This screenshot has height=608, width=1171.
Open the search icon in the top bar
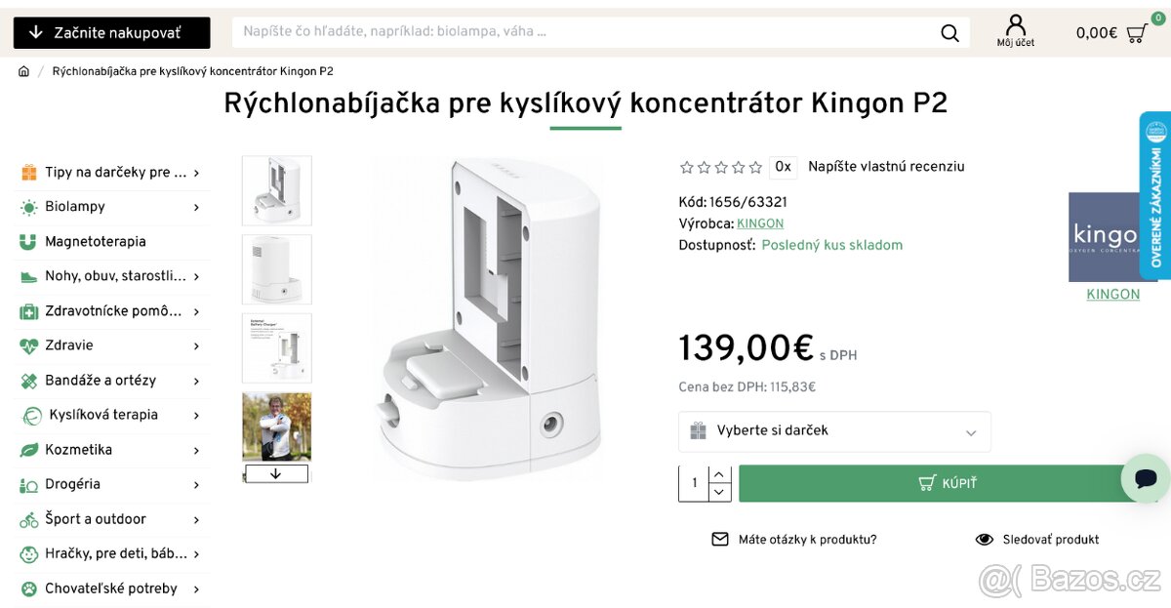coord(949,32)
